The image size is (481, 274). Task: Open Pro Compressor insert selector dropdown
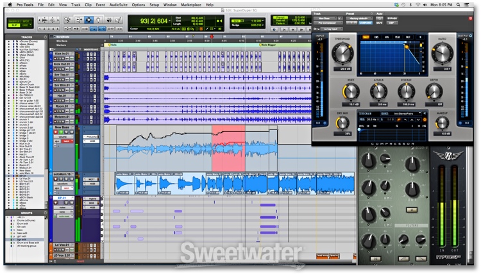(x=328, y=22)
